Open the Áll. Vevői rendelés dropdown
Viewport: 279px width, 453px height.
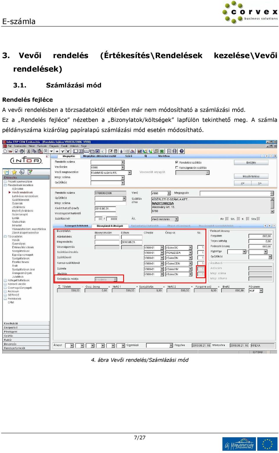point(176,219)
